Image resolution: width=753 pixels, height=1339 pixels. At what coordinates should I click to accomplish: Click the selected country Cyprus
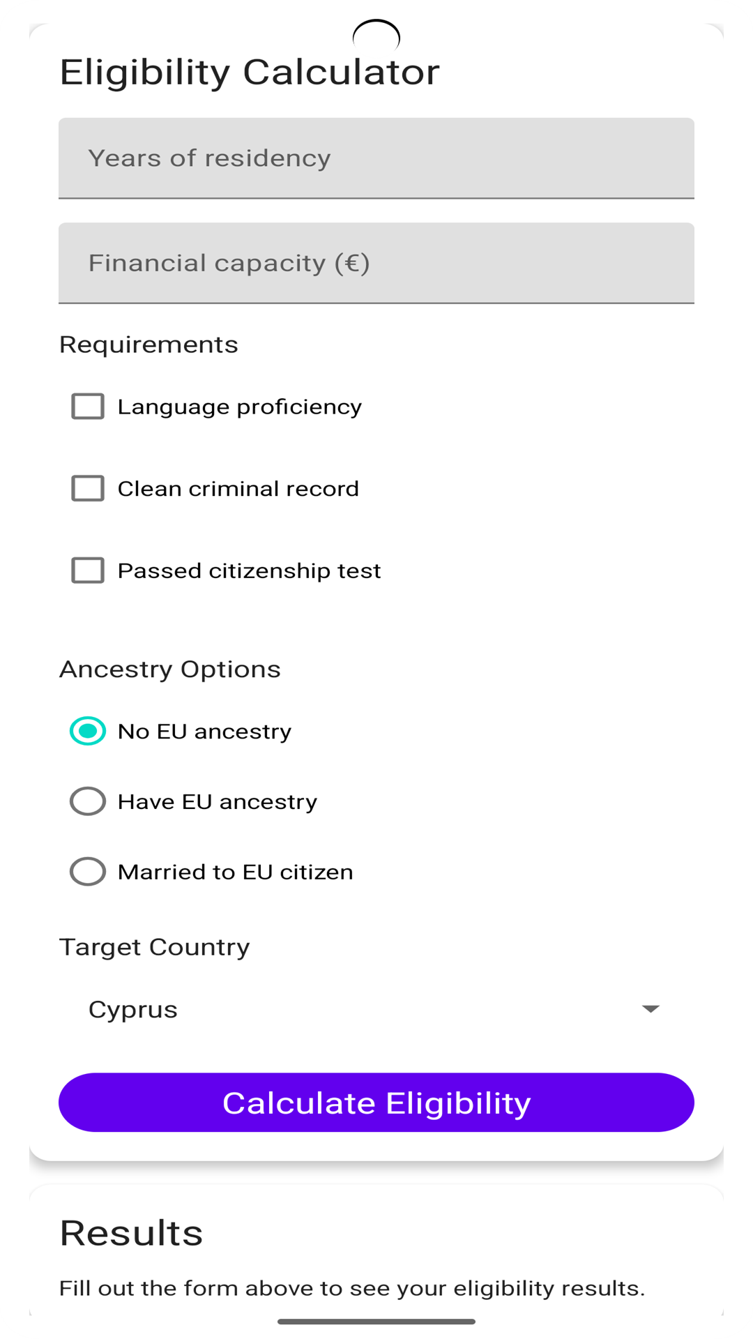click(133, 1009)
